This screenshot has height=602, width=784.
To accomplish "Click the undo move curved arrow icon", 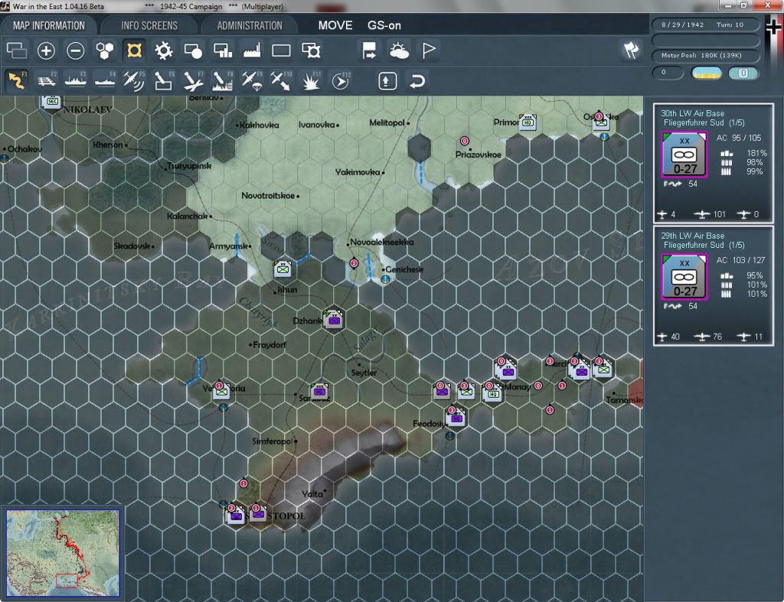I will pyautogui.click(x=417, y=80).
